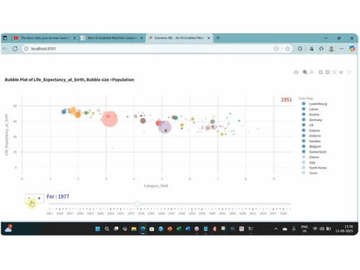Click the plot zoom-in box icon
The image size is (360, 270).
click(x=320, y=72)
